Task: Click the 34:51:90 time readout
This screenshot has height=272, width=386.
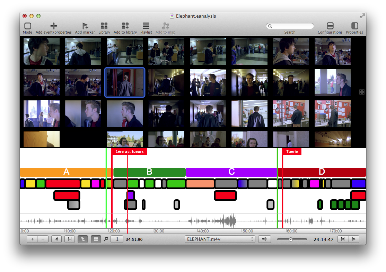Action: coord(134,239)
